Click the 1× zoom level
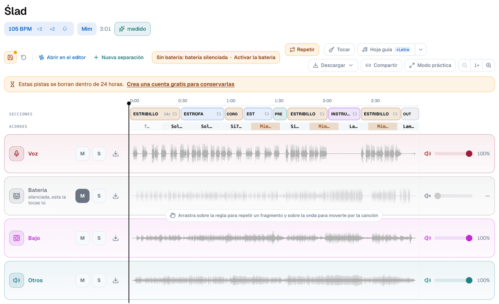Viewport: 499px width, 304px height. click(x=477, y=65)
